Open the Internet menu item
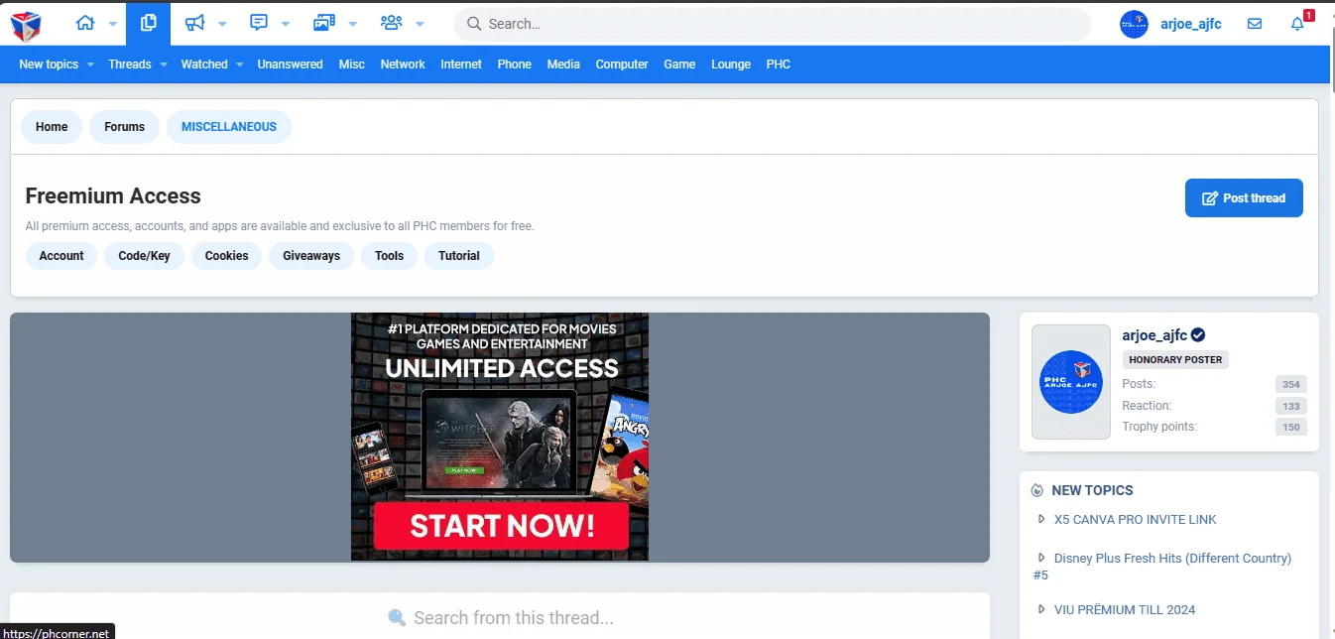The image size is (1335, 639). [x=461, y=64]
